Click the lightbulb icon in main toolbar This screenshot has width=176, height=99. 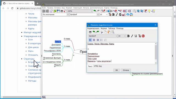[x=149, y=11]
